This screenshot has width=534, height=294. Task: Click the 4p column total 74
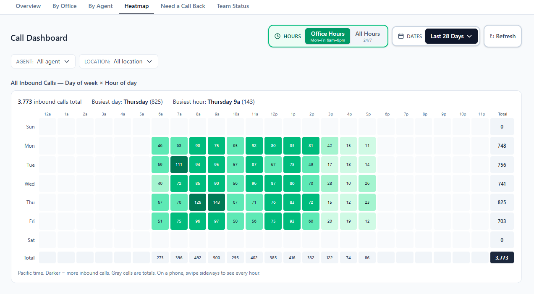coord(348,257)
